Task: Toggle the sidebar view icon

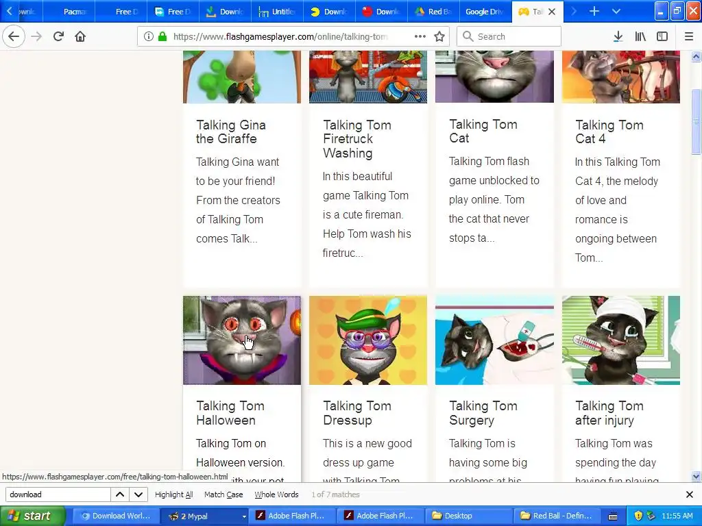Action: [662, 37]
